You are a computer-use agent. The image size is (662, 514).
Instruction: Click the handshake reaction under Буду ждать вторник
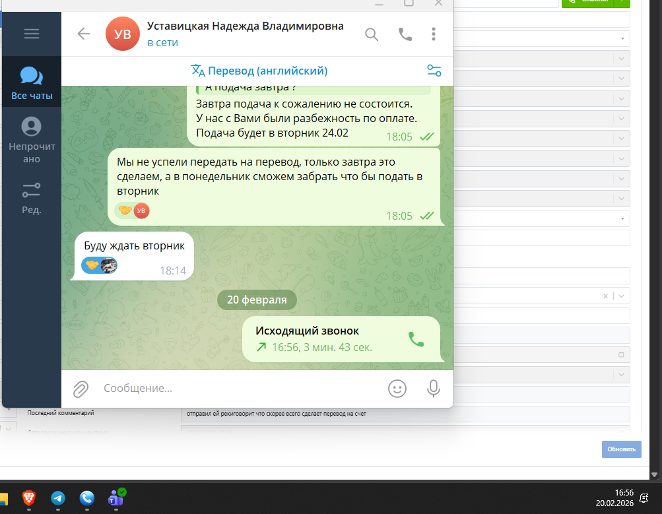click(x=92, y=265)
